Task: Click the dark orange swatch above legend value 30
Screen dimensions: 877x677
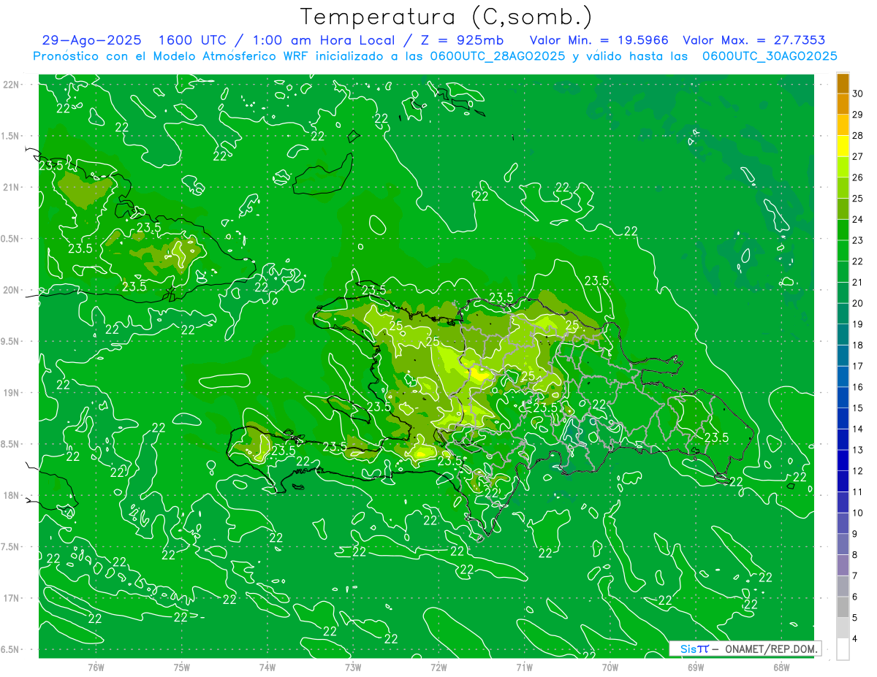Action: [843, 83]
